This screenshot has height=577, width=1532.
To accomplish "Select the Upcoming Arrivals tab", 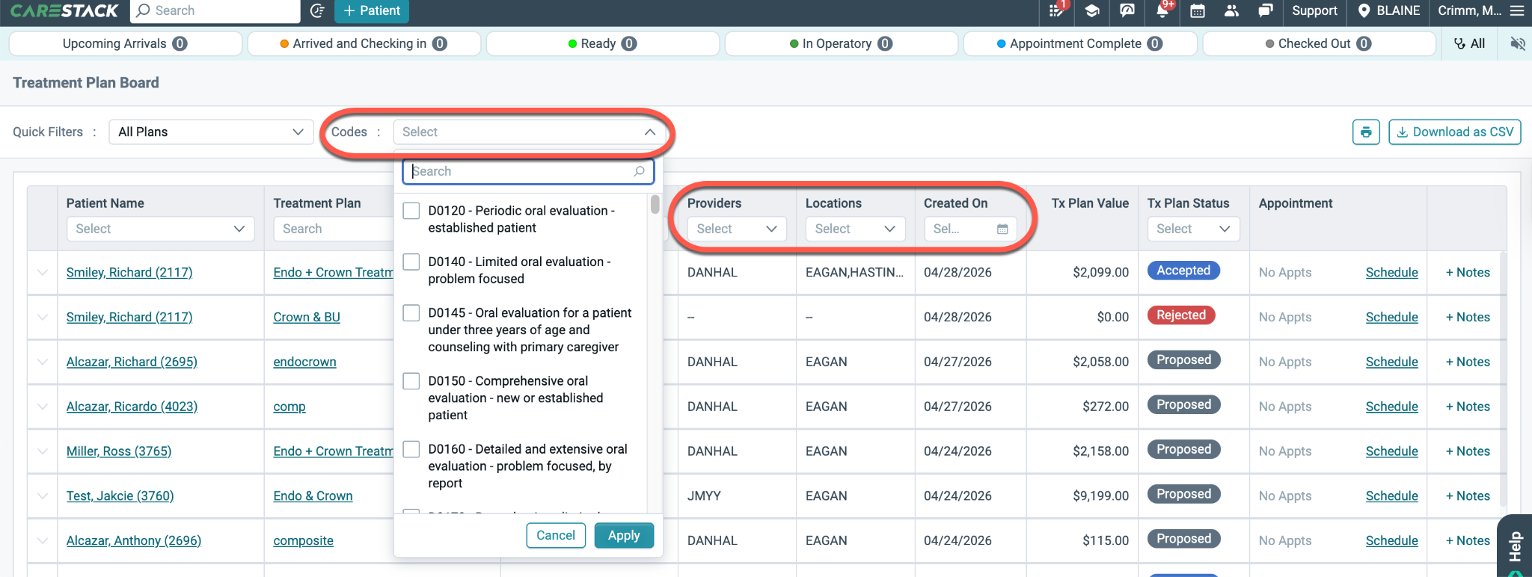I will point(126,43).
